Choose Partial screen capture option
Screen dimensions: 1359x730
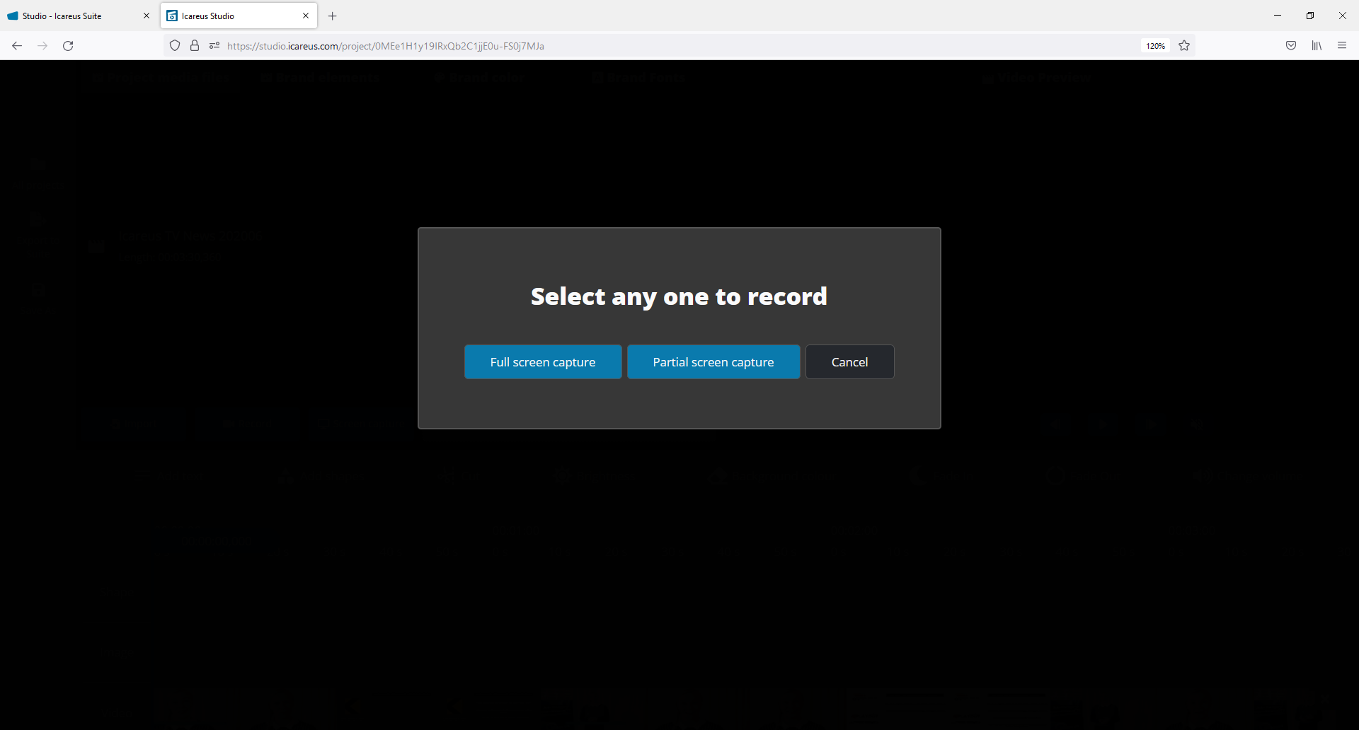[713, 362]
